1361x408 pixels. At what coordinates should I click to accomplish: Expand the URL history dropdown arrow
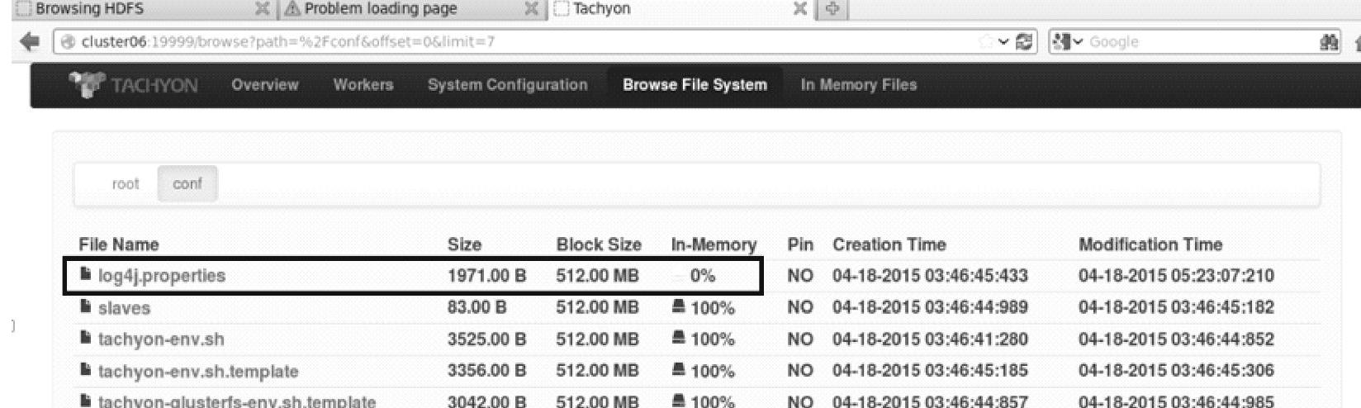1003,41
